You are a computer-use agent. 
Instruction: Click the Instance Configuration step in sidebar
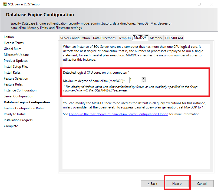pos(20,90)
